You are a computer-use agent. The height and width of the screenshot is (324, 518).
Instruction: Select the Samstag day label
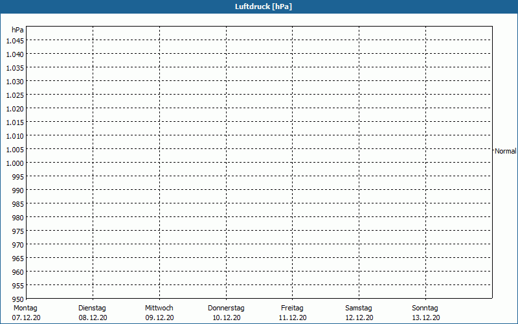click(x=359, y=308)
